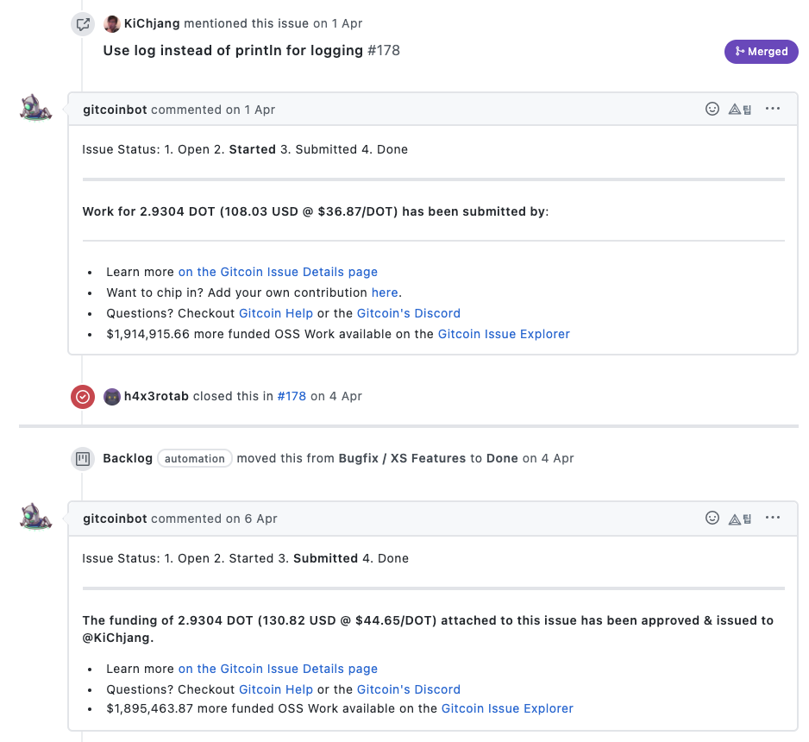Image resolution: width=809 pixels, height=742 pixels.
Task: Open more options menu on 6 Apr comment
Action: [x=773, y=518]
